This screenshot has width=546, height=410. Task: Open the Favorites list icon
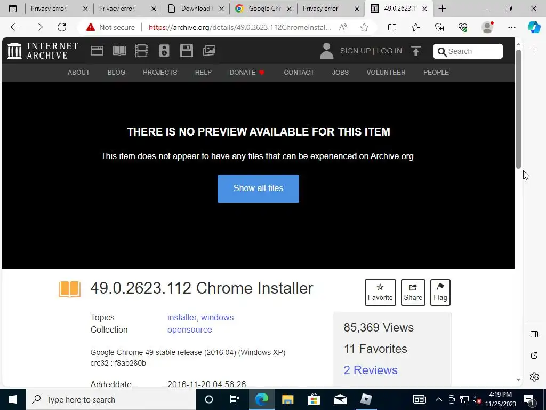[x=416, y=27]
